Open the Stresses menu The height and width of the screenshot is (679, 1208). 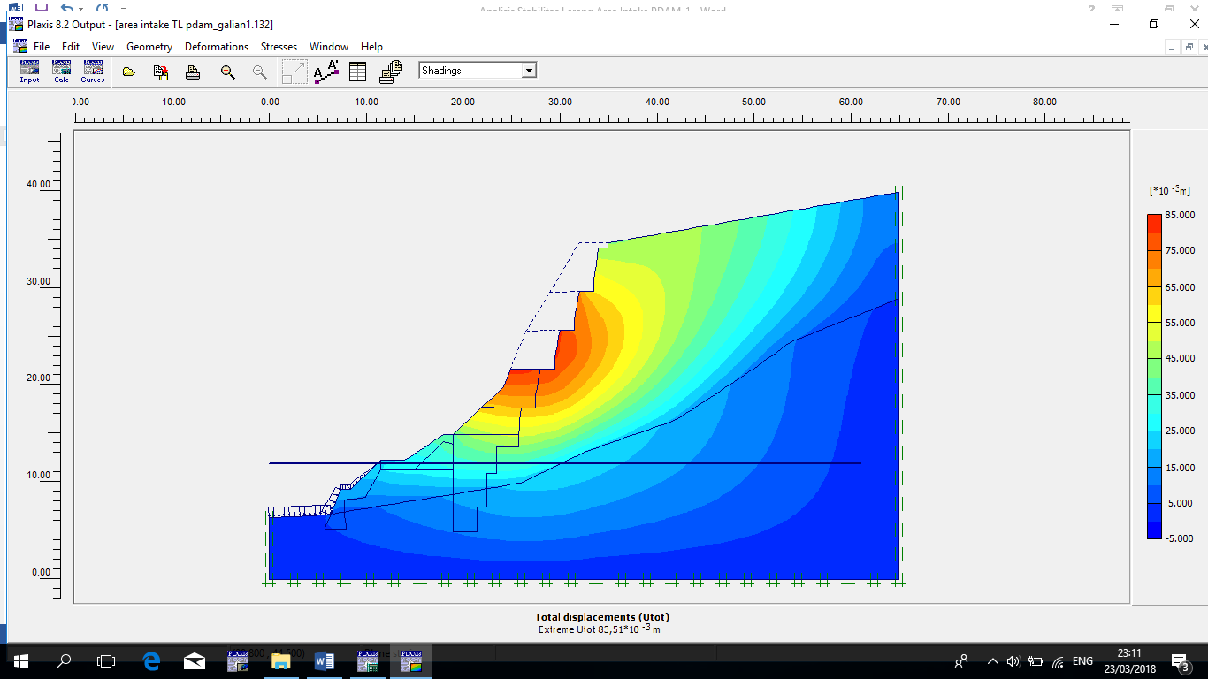coord(279,47)
